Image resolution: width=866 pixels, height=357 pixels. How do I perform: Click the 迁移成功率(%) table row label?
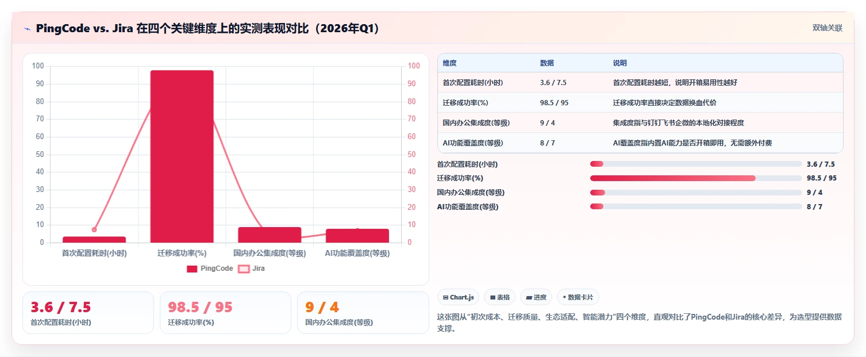coord(465,103)
